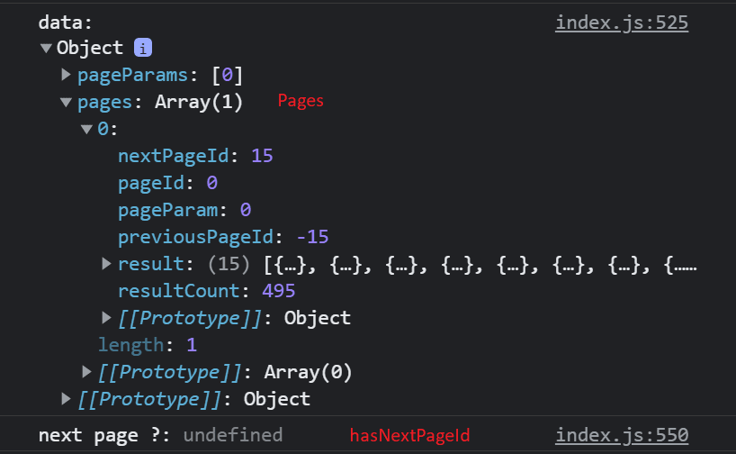The image size is (736, 454).
Task: Click the pageParam property row
Action: (184, 210)
